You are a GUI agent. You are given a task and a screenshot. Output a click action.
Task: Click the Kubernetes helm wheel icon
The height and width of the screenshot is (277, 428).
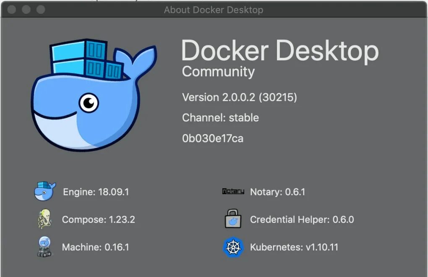pos(233,247)
